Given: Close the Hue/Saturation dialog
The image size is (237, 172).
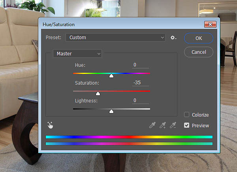Looking at the screenshot, I should 210,24.
